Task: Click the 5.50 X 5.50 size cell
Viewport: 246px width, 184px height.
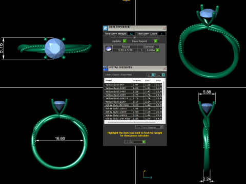Action: click(x=125, y=50)
